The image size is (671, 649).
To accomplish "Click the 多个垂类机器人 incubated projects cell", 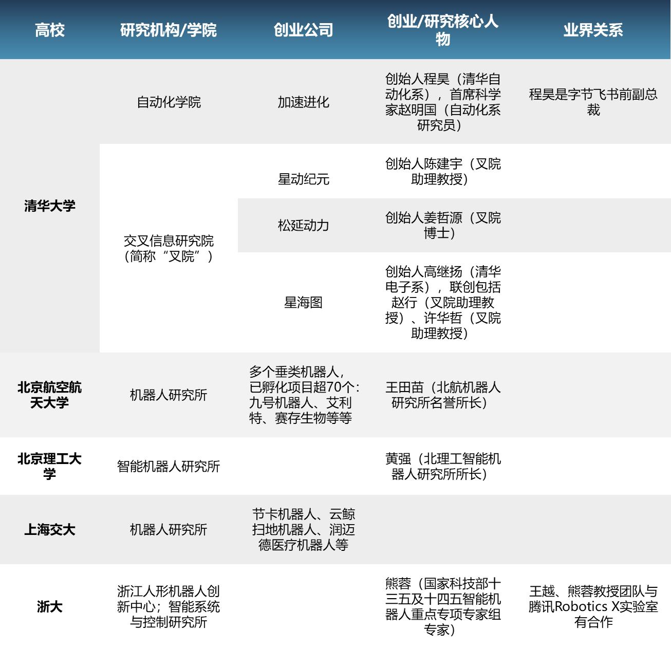I will coord(304,395).
